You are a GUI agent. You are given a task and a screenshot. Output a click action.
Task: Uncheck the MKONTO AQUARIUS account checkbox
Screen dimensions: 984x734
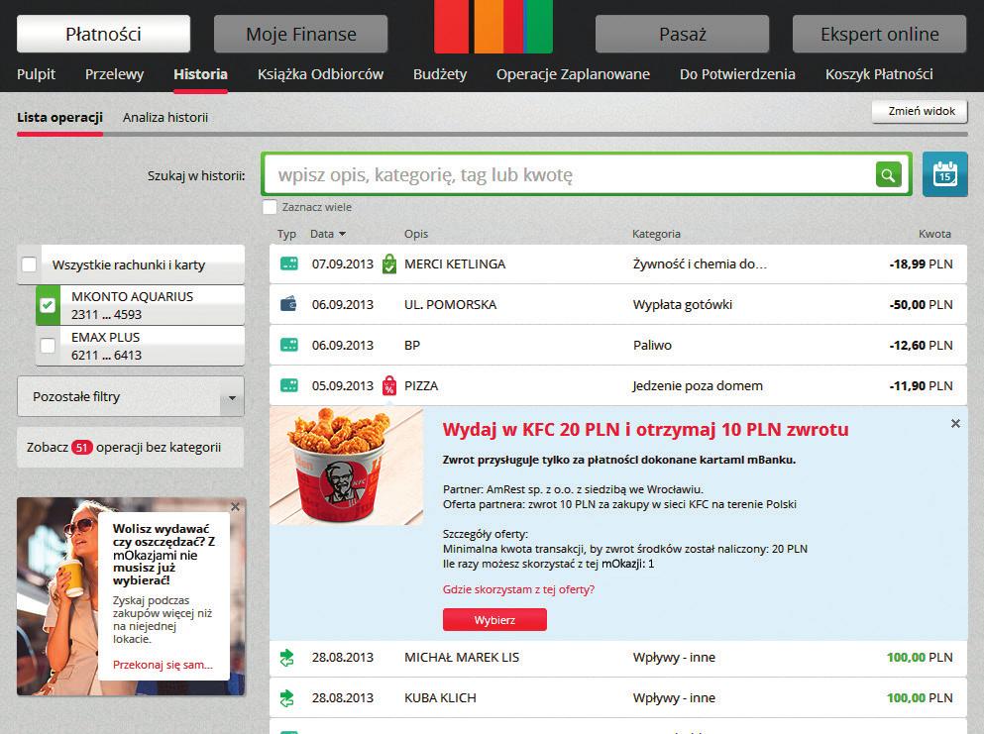[x=48, y=305]
